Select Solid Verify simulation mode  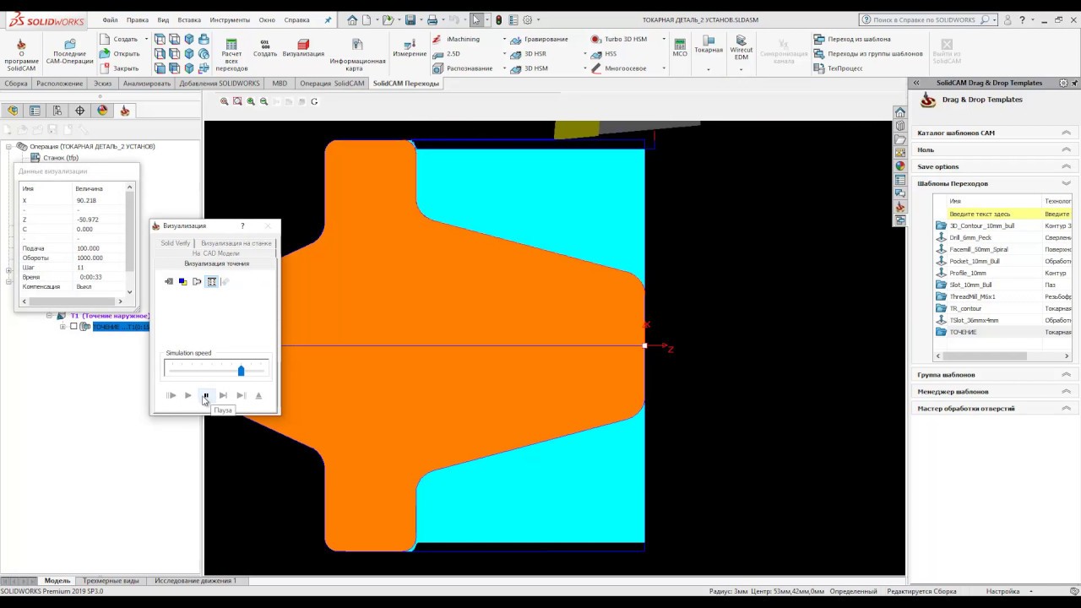pyautogui.click(x=176, y=243)
